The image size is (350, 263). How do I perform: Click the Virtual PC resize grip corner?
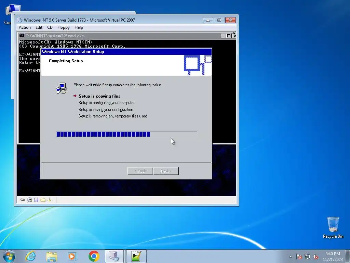tap(234, 201)
